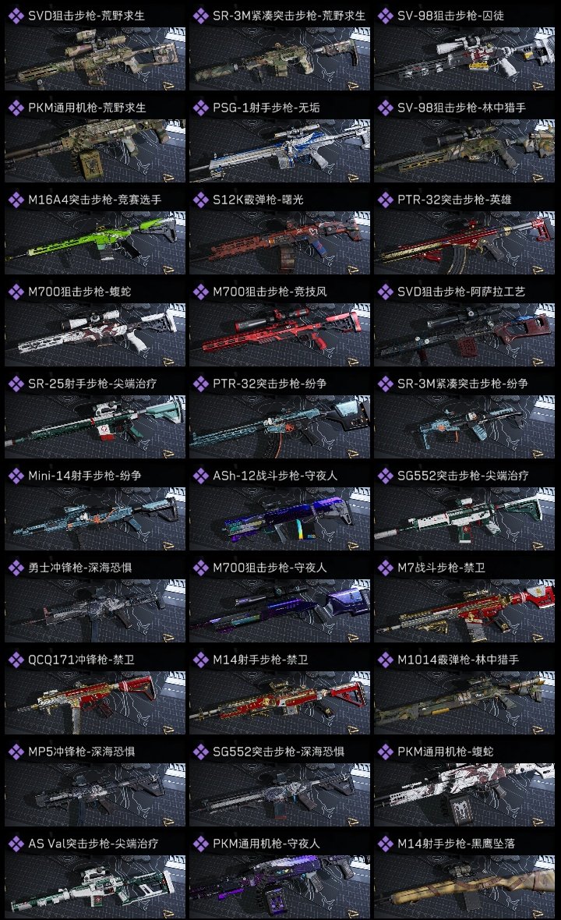Click the purple icon beside M7战斗步枪-禁卫
561x920 pixels.
point(385,568)
